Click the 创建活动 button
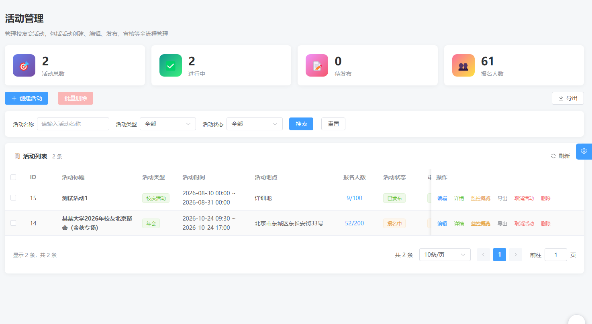 coord(27,98)
